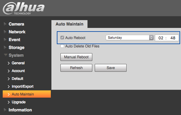Click the reboot minute field showing 48

[173, 38]
